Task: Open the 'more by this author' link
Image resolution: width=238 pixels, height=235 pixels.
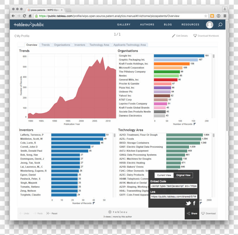Action: pos(122,217)
